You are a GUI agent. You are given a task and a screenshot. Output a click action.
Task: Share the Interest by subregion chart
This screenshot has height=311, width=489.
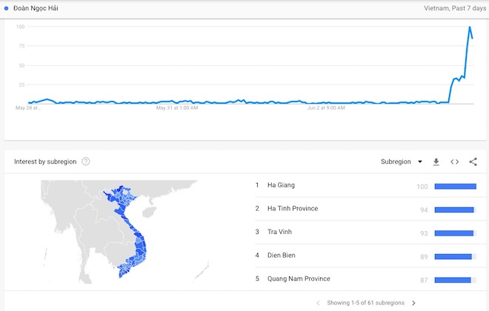[x=473, y=161]
